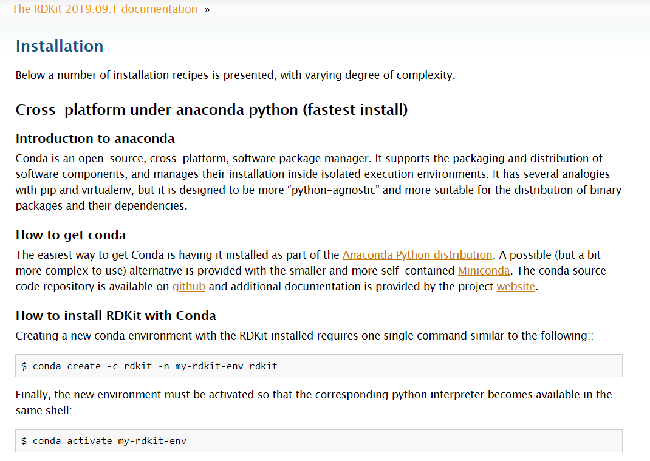Follow the Anaconda Python distribution link

417,254
